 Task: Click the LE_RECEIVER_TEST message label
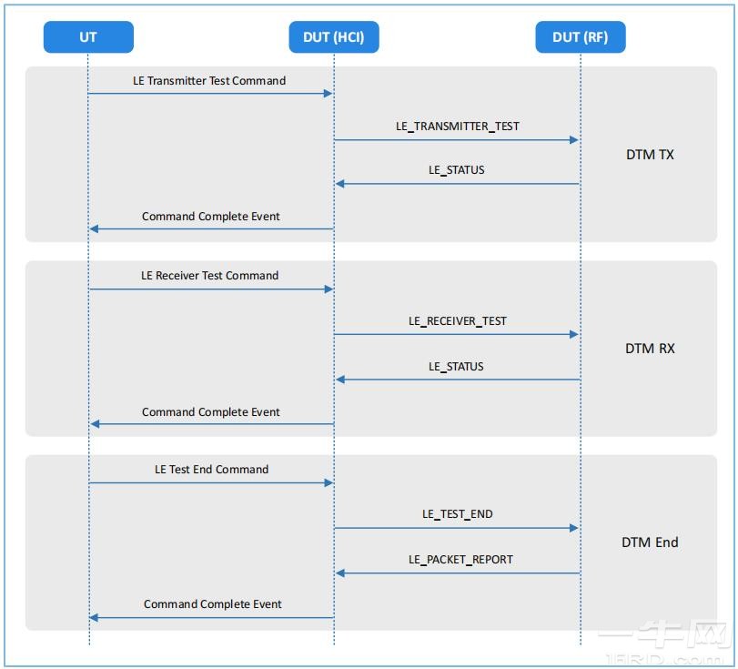pos(457,321)
